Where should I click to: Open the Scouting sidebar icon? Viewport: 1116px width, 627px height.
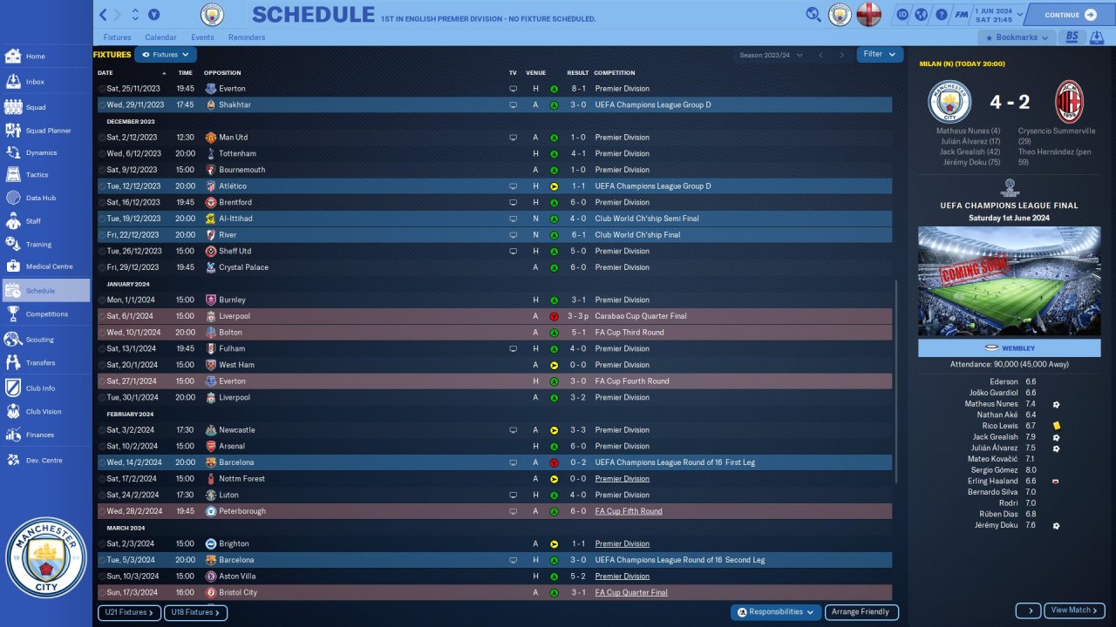coord(13,339)
